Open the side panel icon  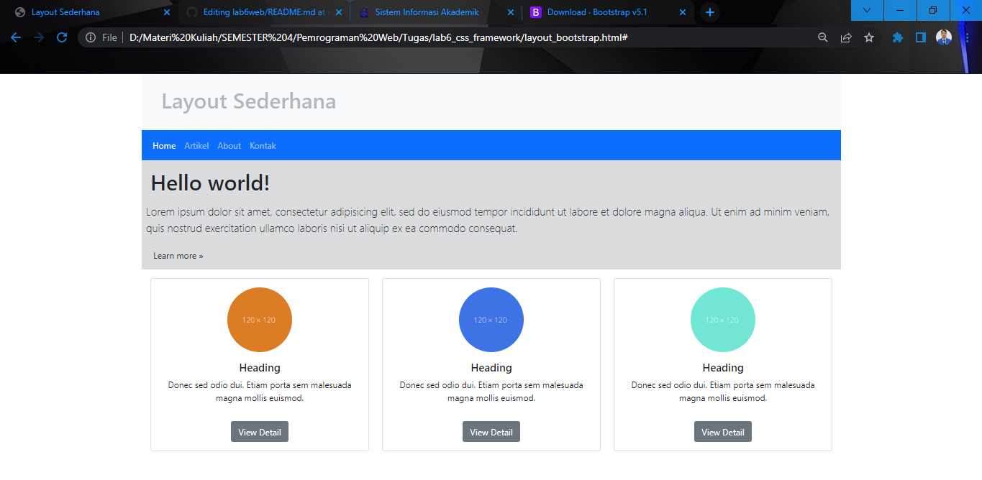tap(920, 37)
